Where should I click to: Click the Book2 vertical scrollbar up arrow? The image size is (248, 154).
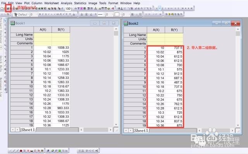tap(238, 29)
